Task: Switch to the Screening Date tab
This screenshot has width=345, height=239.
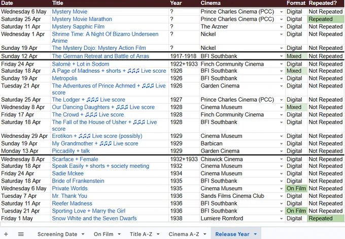Action: pyautogui.click(x=57, y=234)
